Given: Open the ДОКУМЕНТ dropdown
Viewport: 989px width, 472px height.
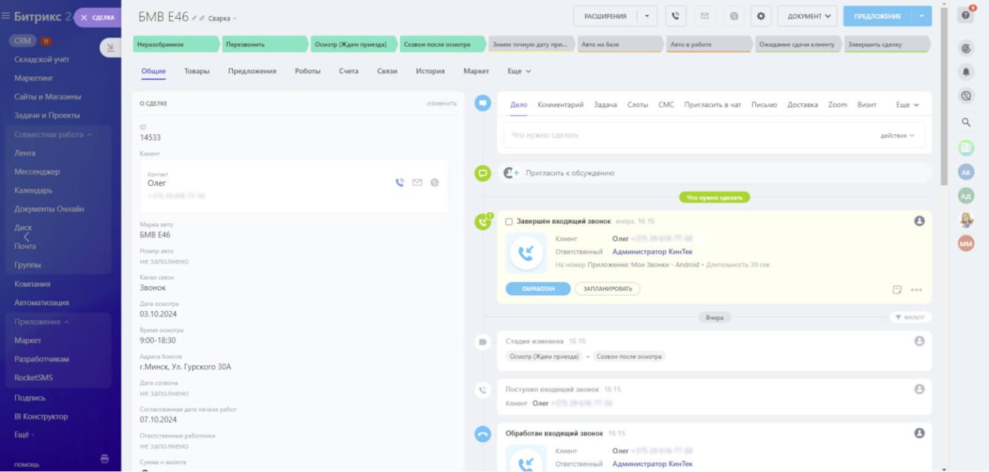Looking at the screenshot, I should click(x=809, y=16).
